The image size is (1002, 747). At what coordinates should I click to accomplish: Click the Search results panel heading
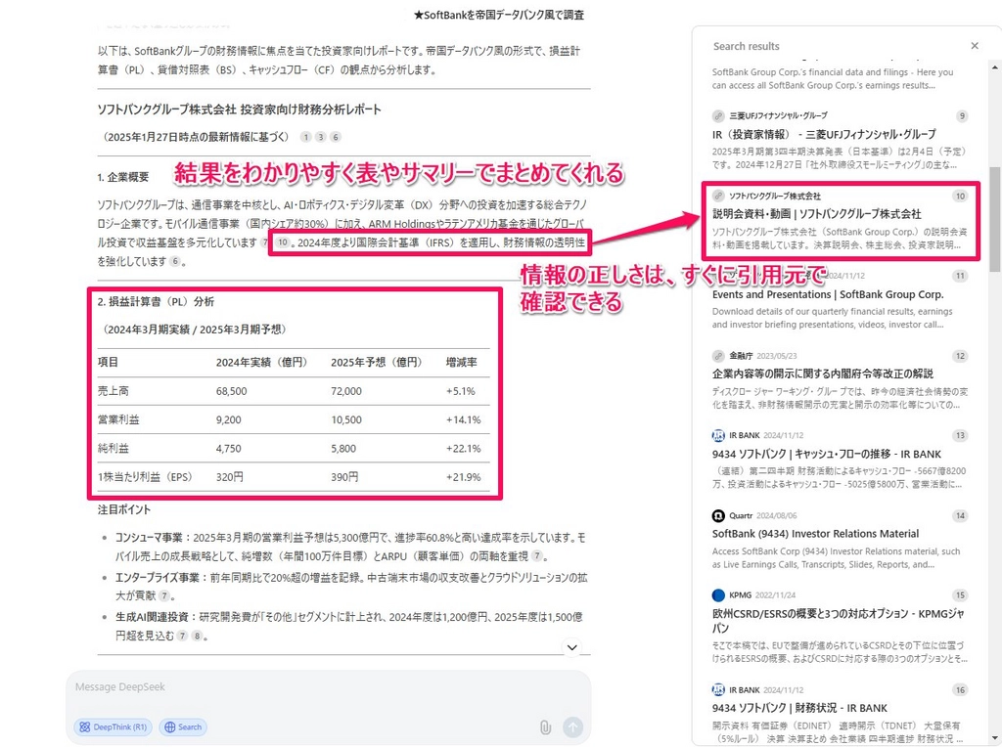click(x=747, y=46)
